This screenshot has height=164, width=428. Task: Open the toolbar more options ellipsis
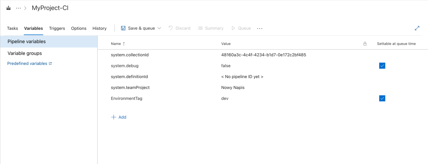[260, 28]
